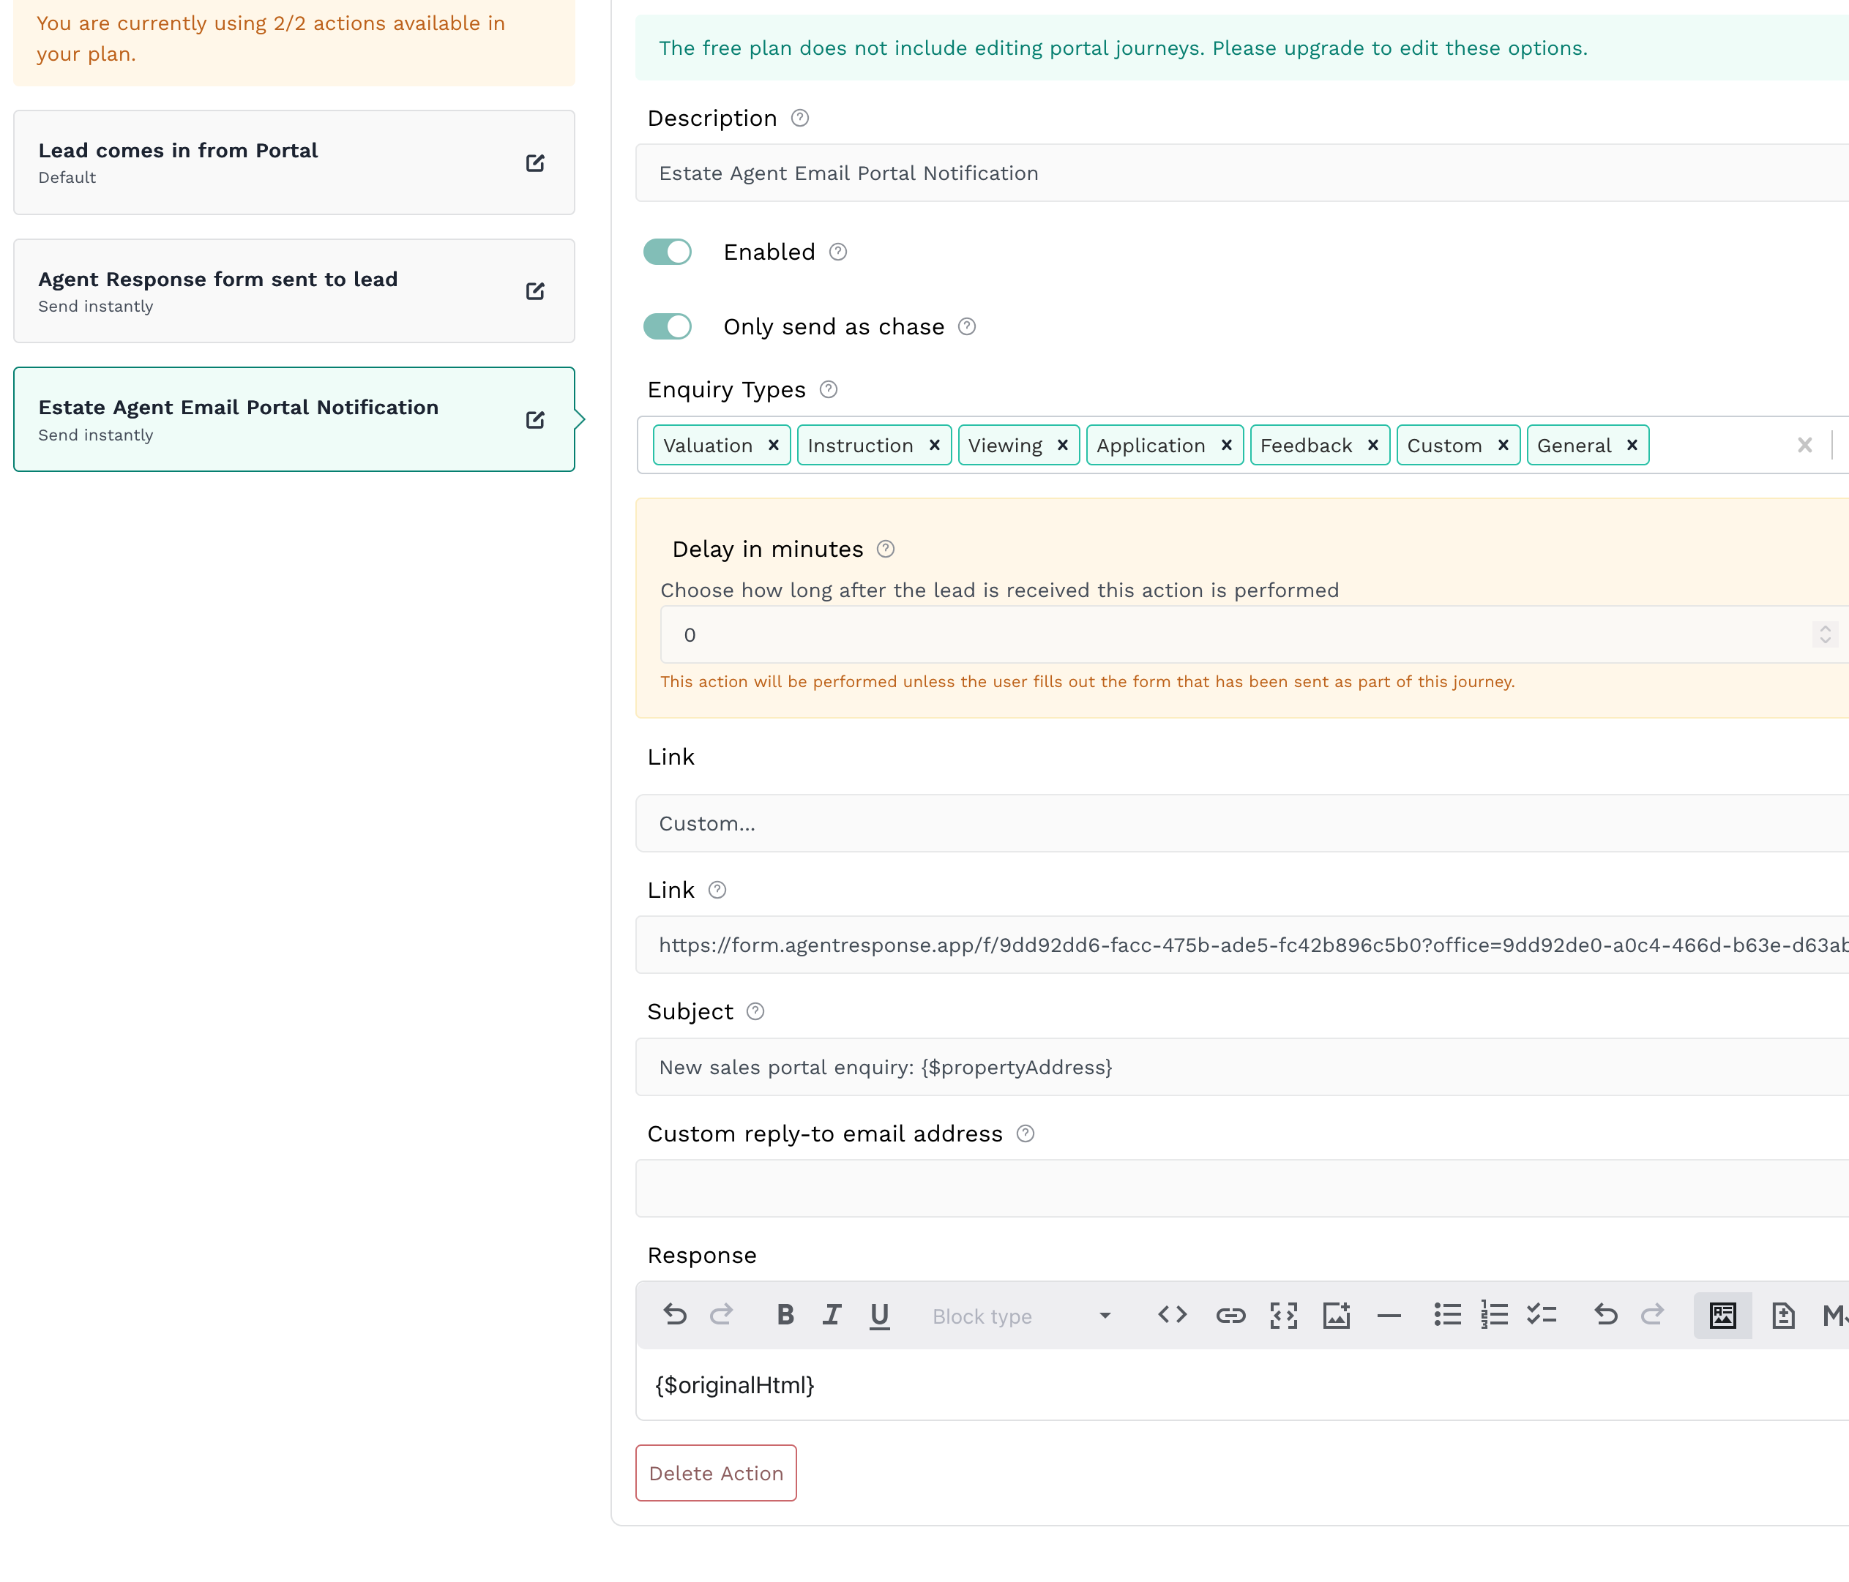Insert horizontal rule in Response editor

coord(1389,1314)
